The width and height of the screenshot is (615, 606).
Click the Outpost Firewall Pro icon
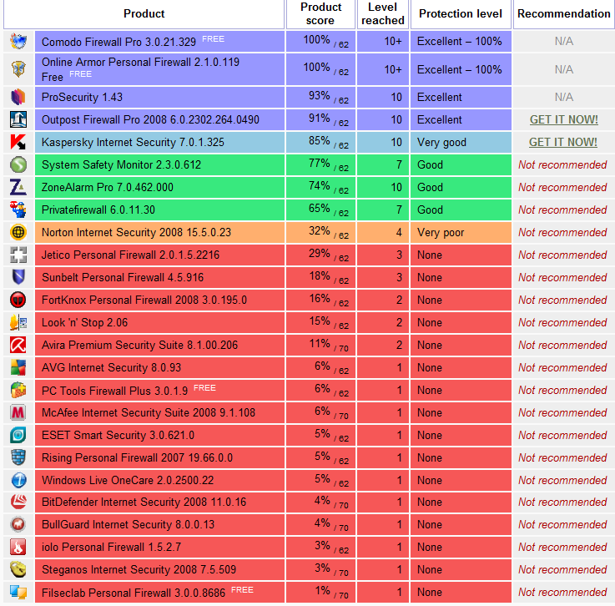click(18, 119)
